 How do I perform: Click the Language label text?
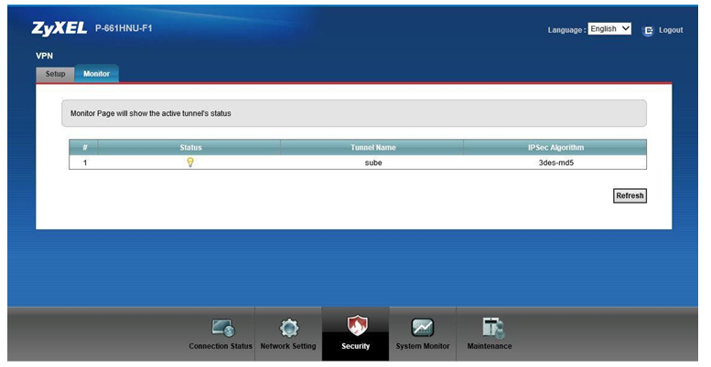point(566,30)
